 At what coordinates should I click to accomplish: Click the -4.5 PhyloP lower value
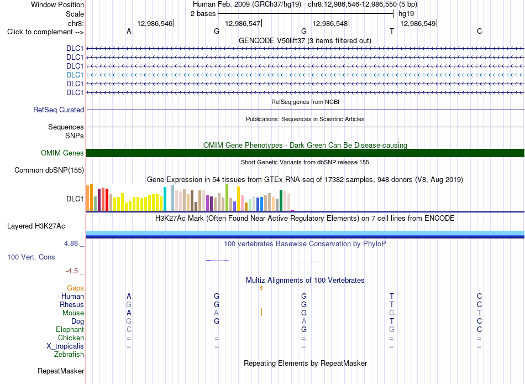pos(72,271)
